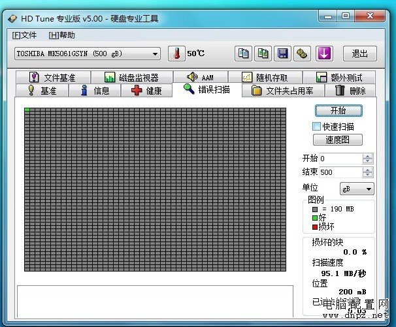This screenshot has width=396, height=327.
Task: Increase the 开始 value with up arrow
Action: 367,157
